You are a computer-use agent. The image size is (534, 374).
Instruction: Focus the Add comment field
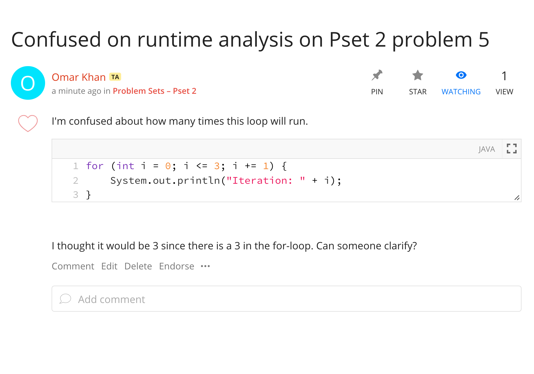coord(286,299)
